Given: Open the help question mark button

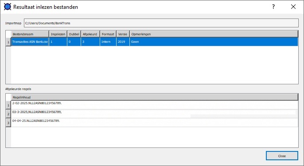Looking at the screenshot, I should (273, 7).
